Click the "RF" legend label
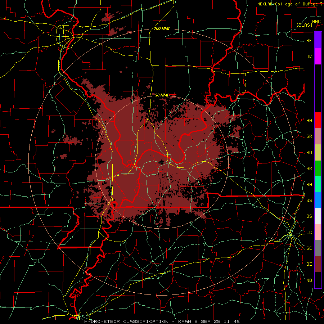This screenshot has width=324, height=324. click(x=309, y=40)
